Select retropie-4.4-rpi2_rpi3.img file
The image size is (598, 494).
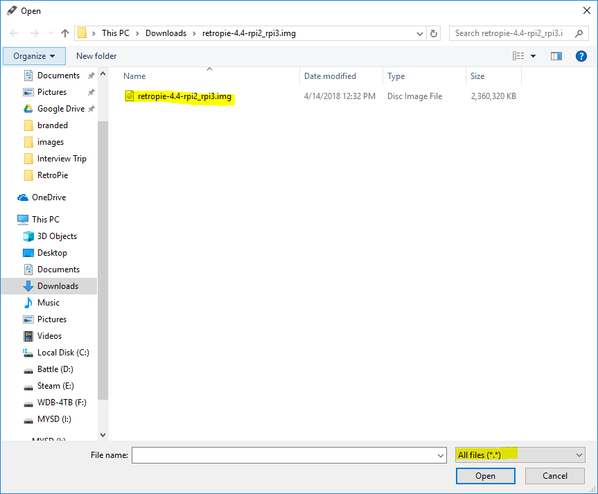pos(184,96)
